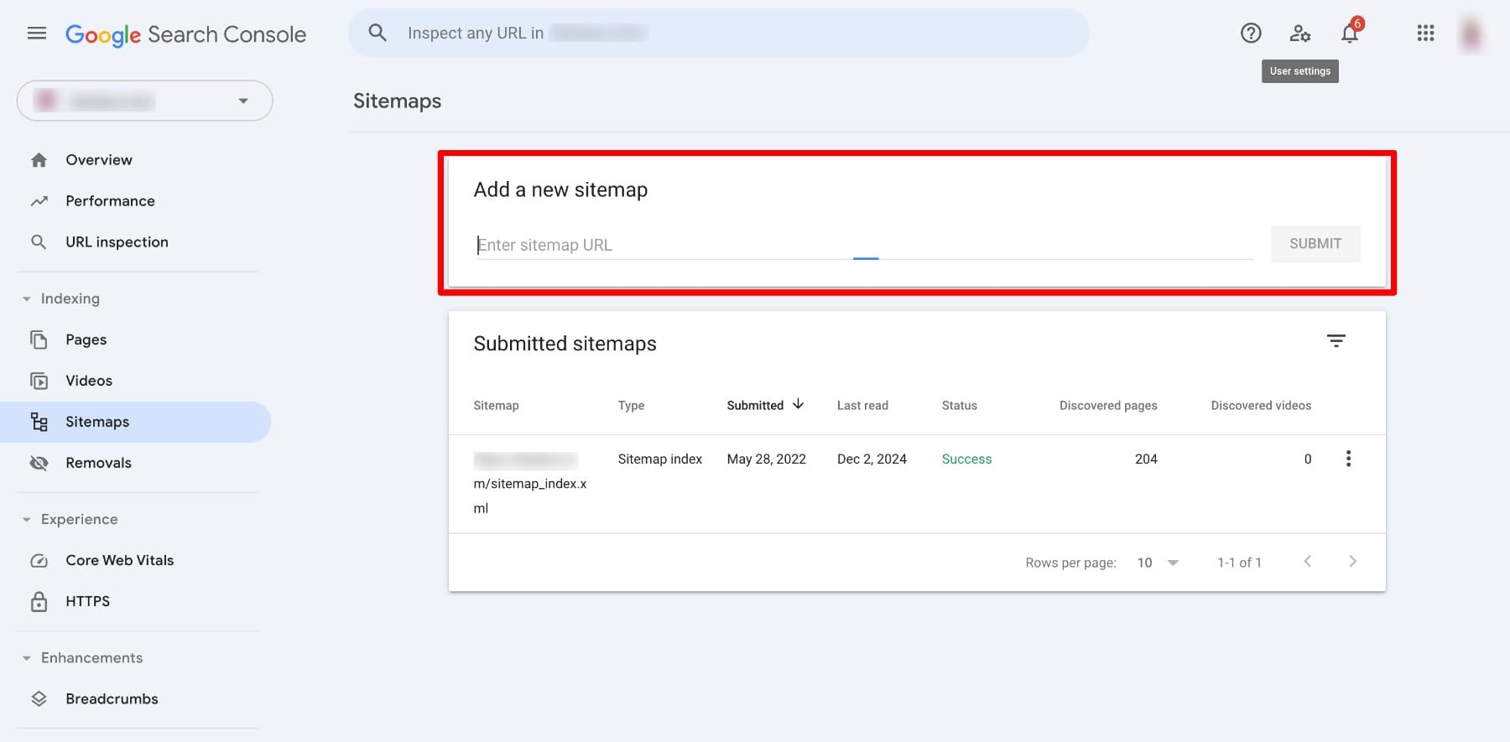Collapse the Enhancements section
Screen dimensions: 1510x742
coord(27,658)
